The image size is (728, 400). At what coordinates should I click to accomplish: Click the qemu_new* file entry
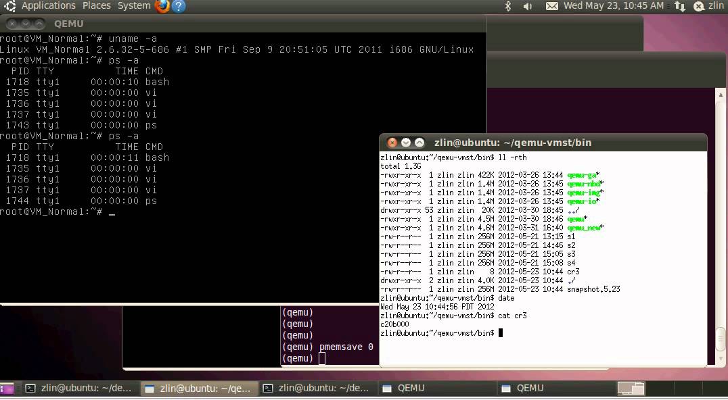pos(585,228)
